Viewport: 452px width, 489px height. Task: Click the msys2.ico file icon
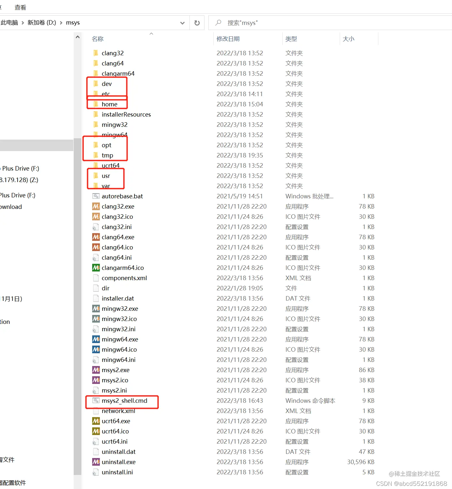tap(96, 380)
